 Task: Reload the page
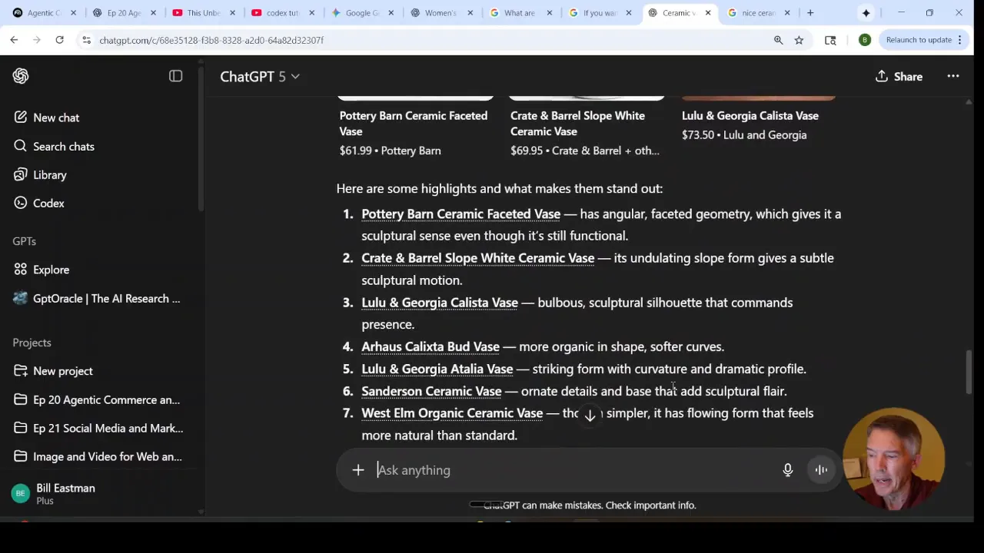click(59, 40)
